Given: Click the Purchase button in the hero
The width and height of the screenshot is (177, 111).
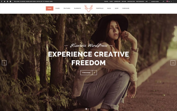Looking at the screenshot, I should pyautogui.click(x=86, y=73).
